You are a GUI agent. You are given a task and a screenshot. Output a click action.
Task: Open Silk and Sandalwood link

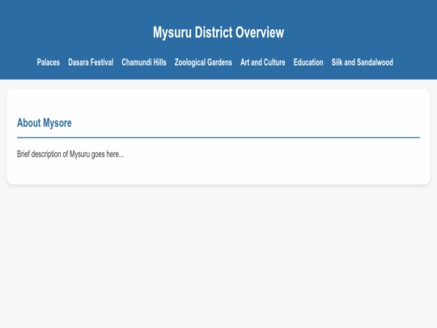(362, 62)
